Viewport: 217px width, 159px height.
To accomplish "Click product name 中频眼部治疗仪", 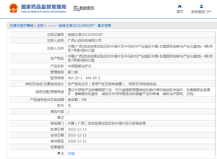I will pos(80,66).
